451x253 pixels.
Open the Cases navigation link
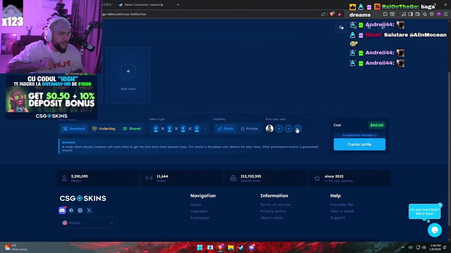(196, 205)
